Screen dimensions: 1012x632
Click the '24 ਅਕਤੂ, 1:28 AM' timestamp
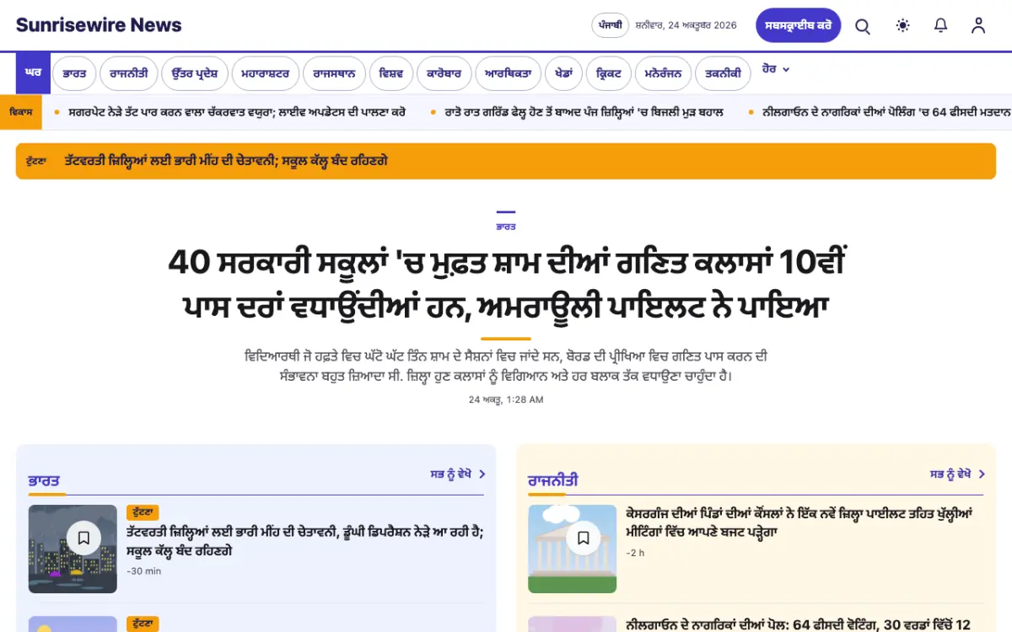(506, 399)
